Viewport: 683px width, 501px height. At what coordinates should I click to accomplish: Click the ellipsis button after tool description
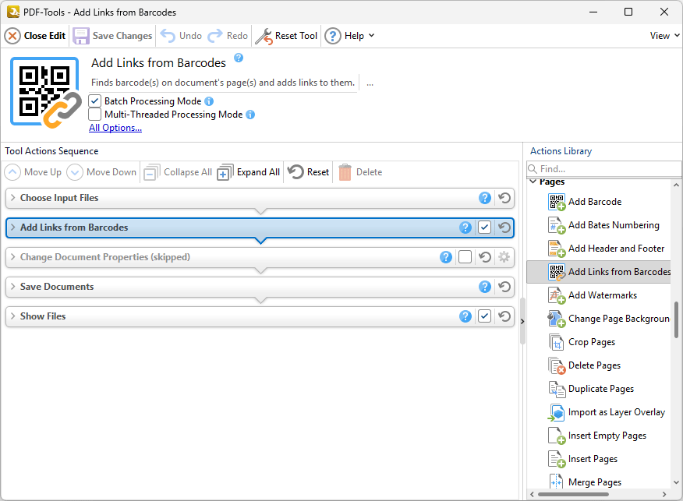(370, 83)
